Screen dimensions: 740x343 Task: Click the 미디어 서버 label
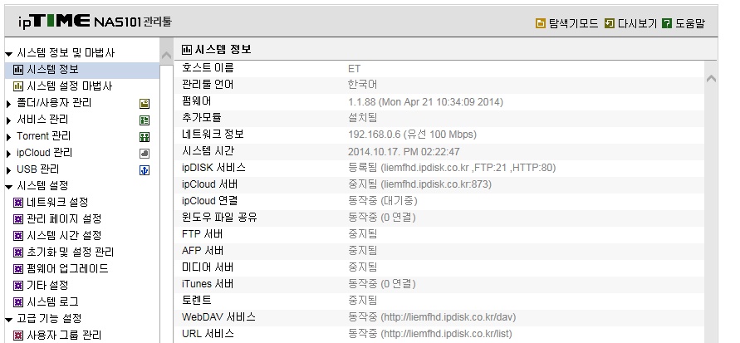coord(208,267)
